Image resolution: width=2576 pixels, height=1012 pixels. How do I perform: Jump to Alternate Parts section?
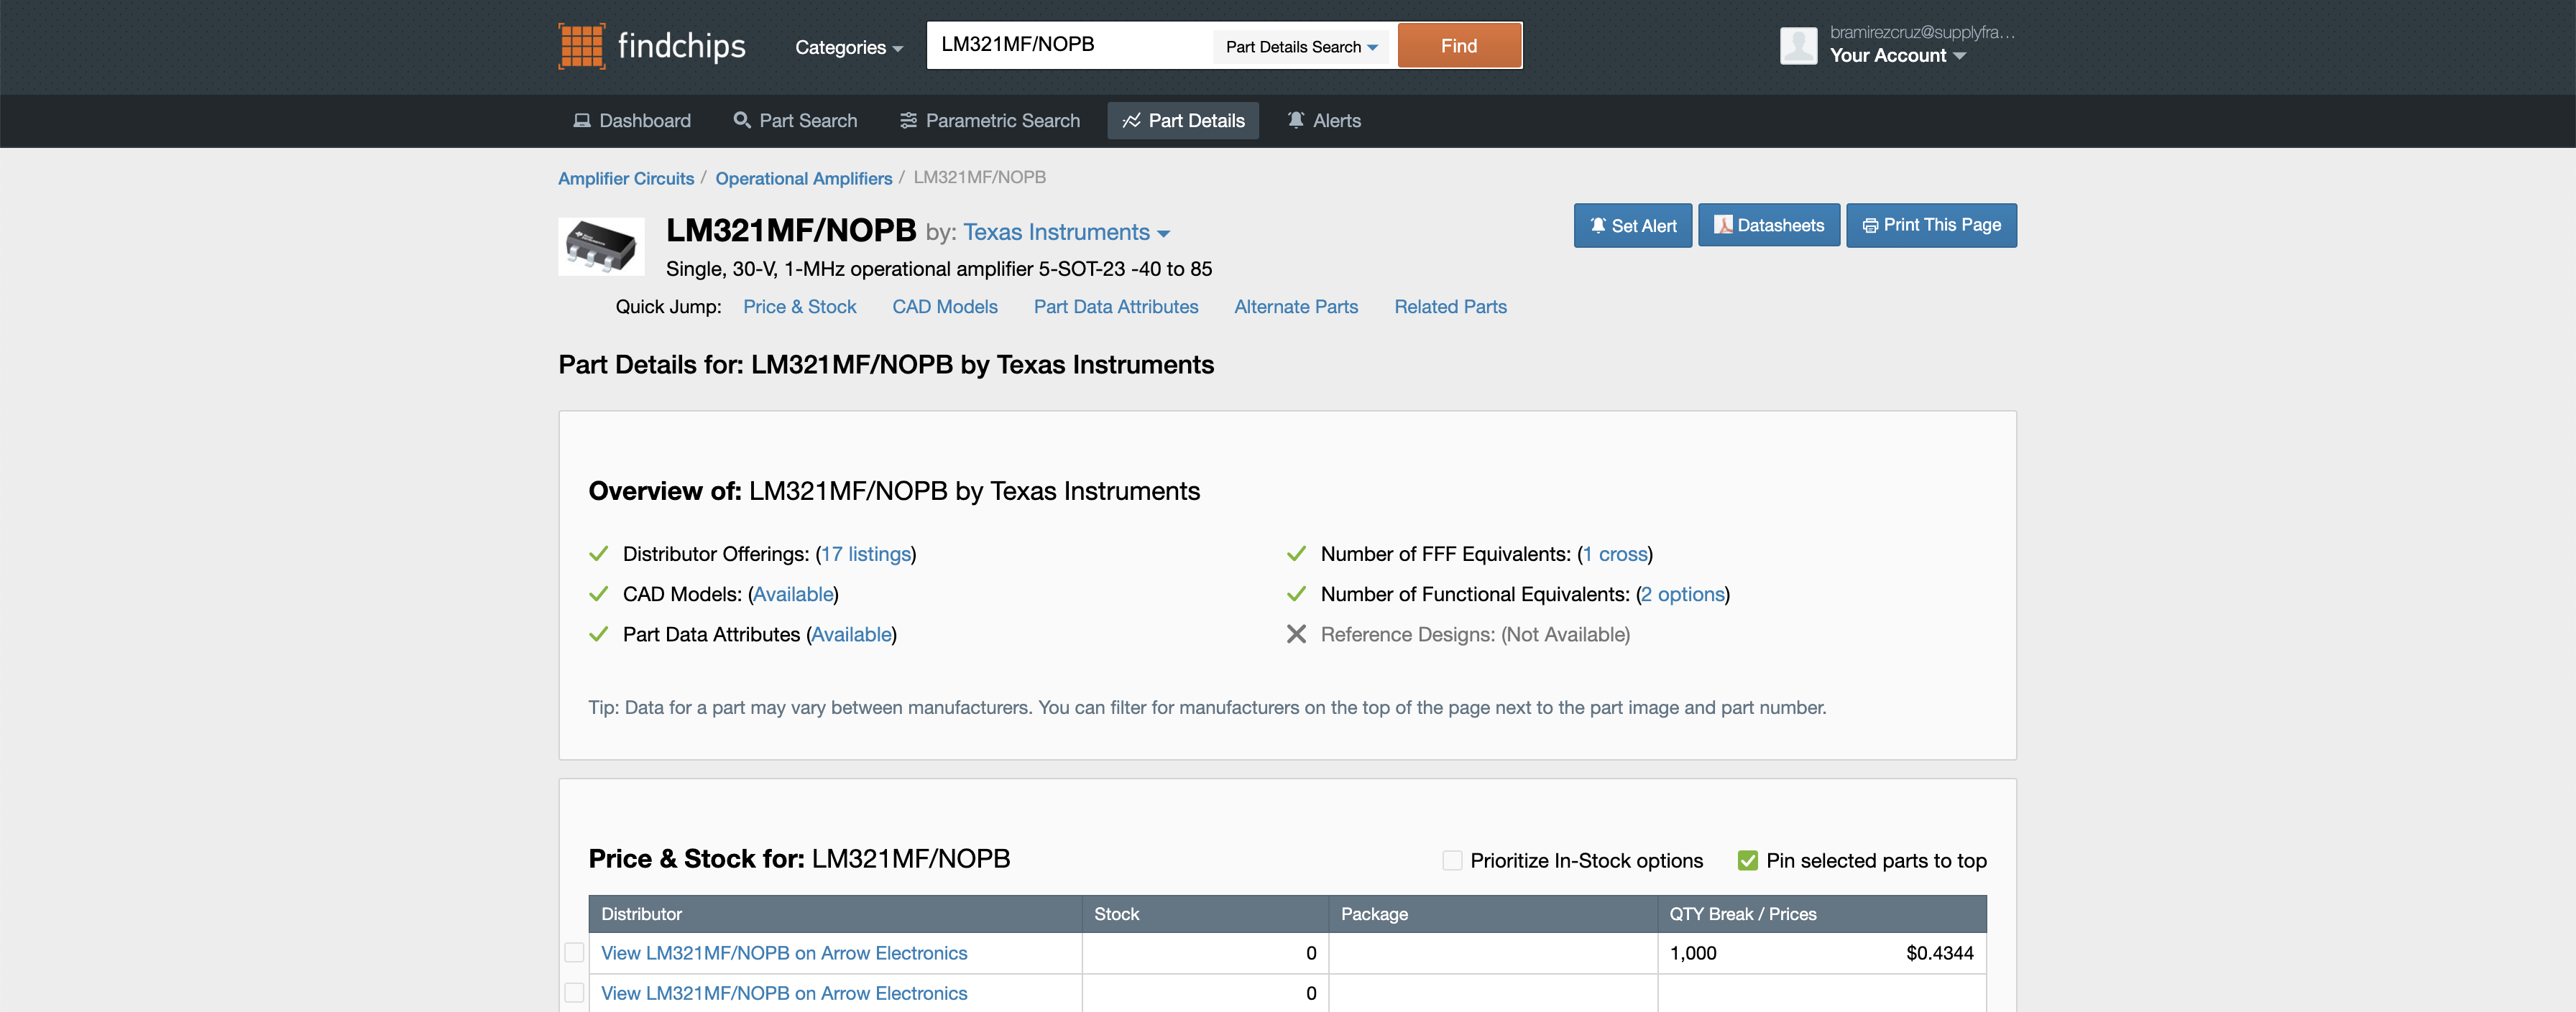[x=1296, y=307]
